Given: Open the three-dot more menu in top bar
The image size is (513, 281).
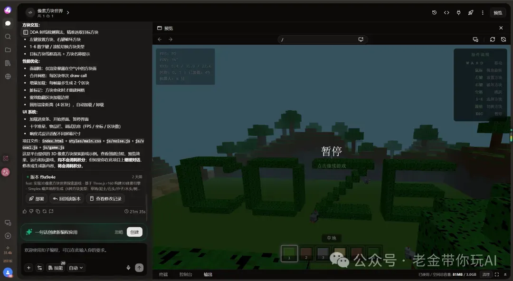Looking at the screenshot, I should [x=483, y=12].
